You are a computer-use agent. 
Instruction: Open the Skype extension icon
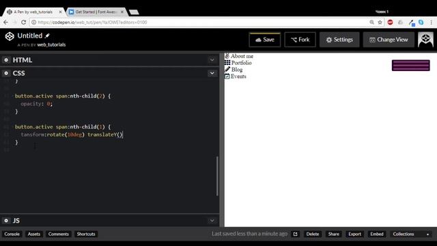(x=421, y=23)
